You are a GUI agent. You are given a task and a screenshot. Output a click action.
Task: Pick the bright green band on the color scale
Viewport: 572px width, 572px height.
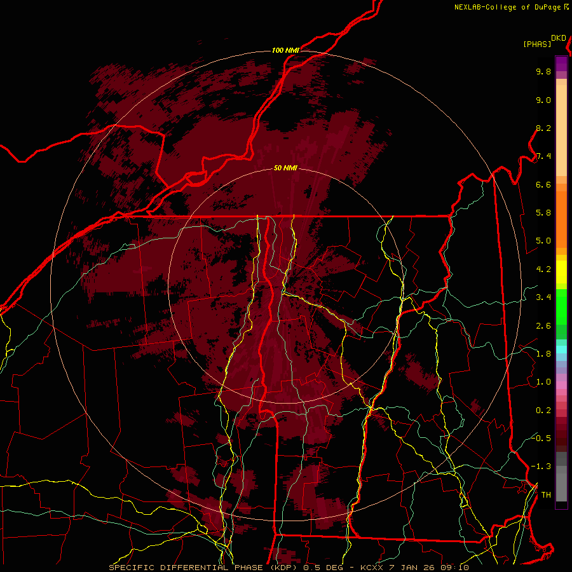click(x=561, y=306)
